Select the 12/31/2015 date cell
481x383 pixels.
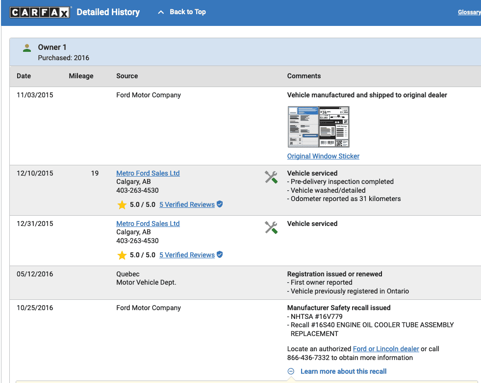click(x=35, y=224)
